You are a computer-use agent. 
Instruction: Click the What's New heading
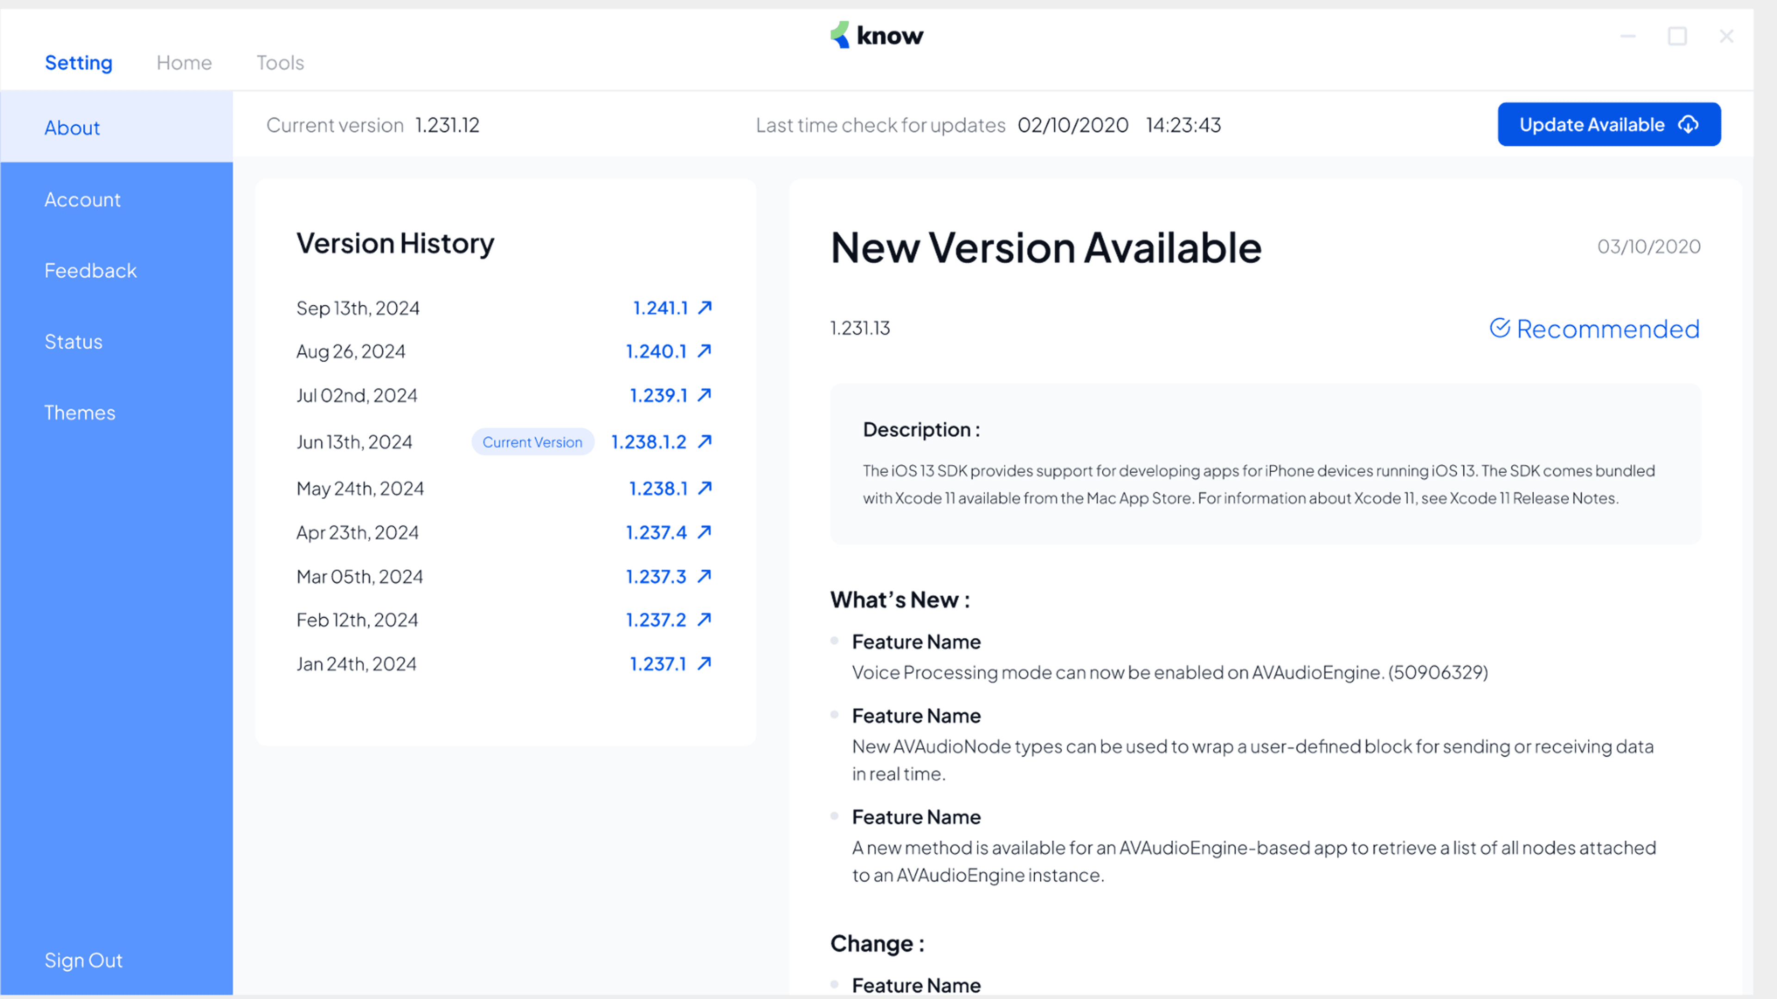900,600
